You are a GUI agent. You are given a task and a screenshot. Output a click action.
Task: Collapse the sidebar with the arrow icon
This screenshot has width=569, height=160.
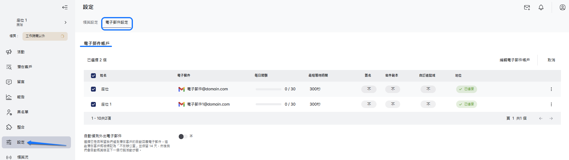(65, 7)
